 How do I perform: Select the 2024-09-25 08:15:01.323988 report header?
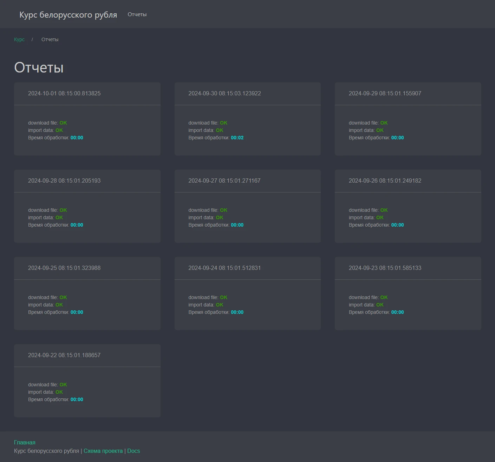(x=64, y=268)
